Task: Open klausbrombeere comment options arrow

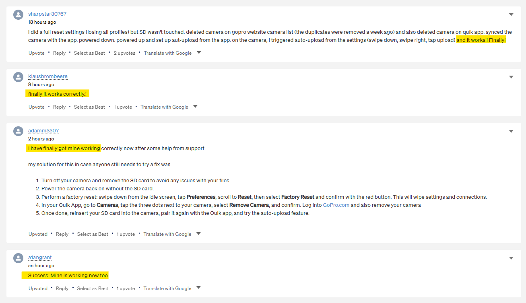Action: pos(511,77)
